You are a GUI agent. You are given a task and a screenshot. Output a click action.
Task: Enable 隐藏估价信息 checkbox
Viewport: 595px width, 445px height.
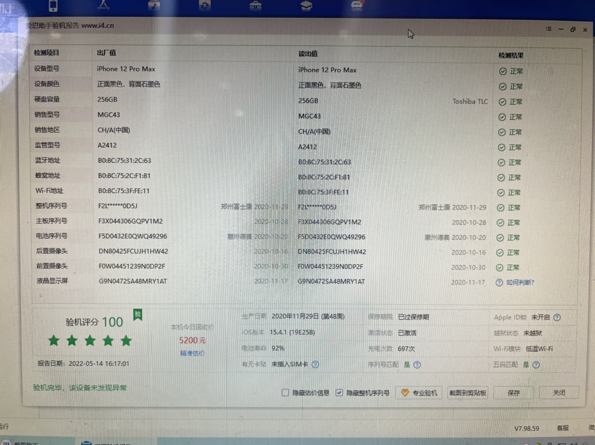[285, 393]
